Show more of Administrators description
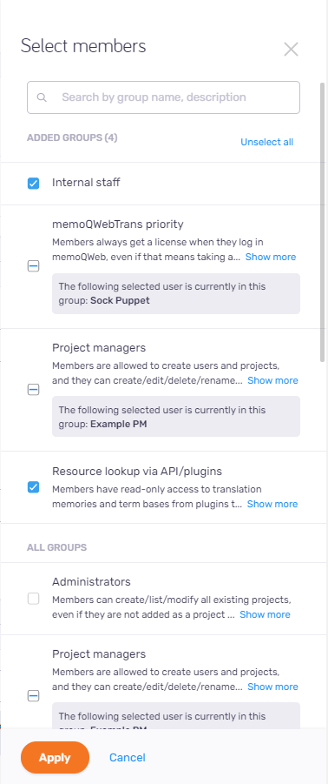This screenshot has width=328, height=784. pos(265,614)
